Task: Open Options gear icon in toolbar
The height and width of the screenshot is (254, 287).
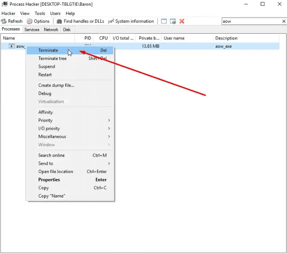Action: click(x=29, y=21)
